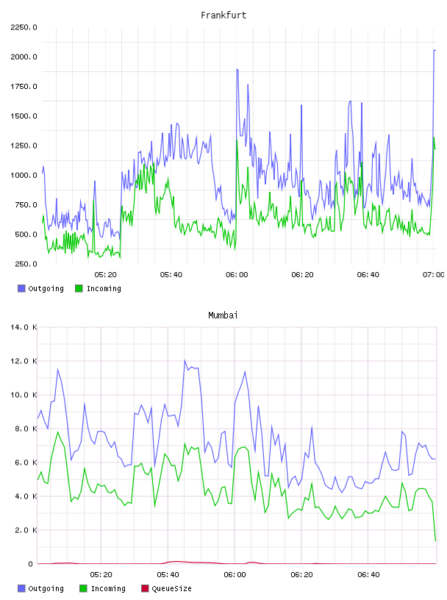Click the 1000.0 y-axis label in Frankfurt chart
The image size is (447, 600).
pos(24,175)
